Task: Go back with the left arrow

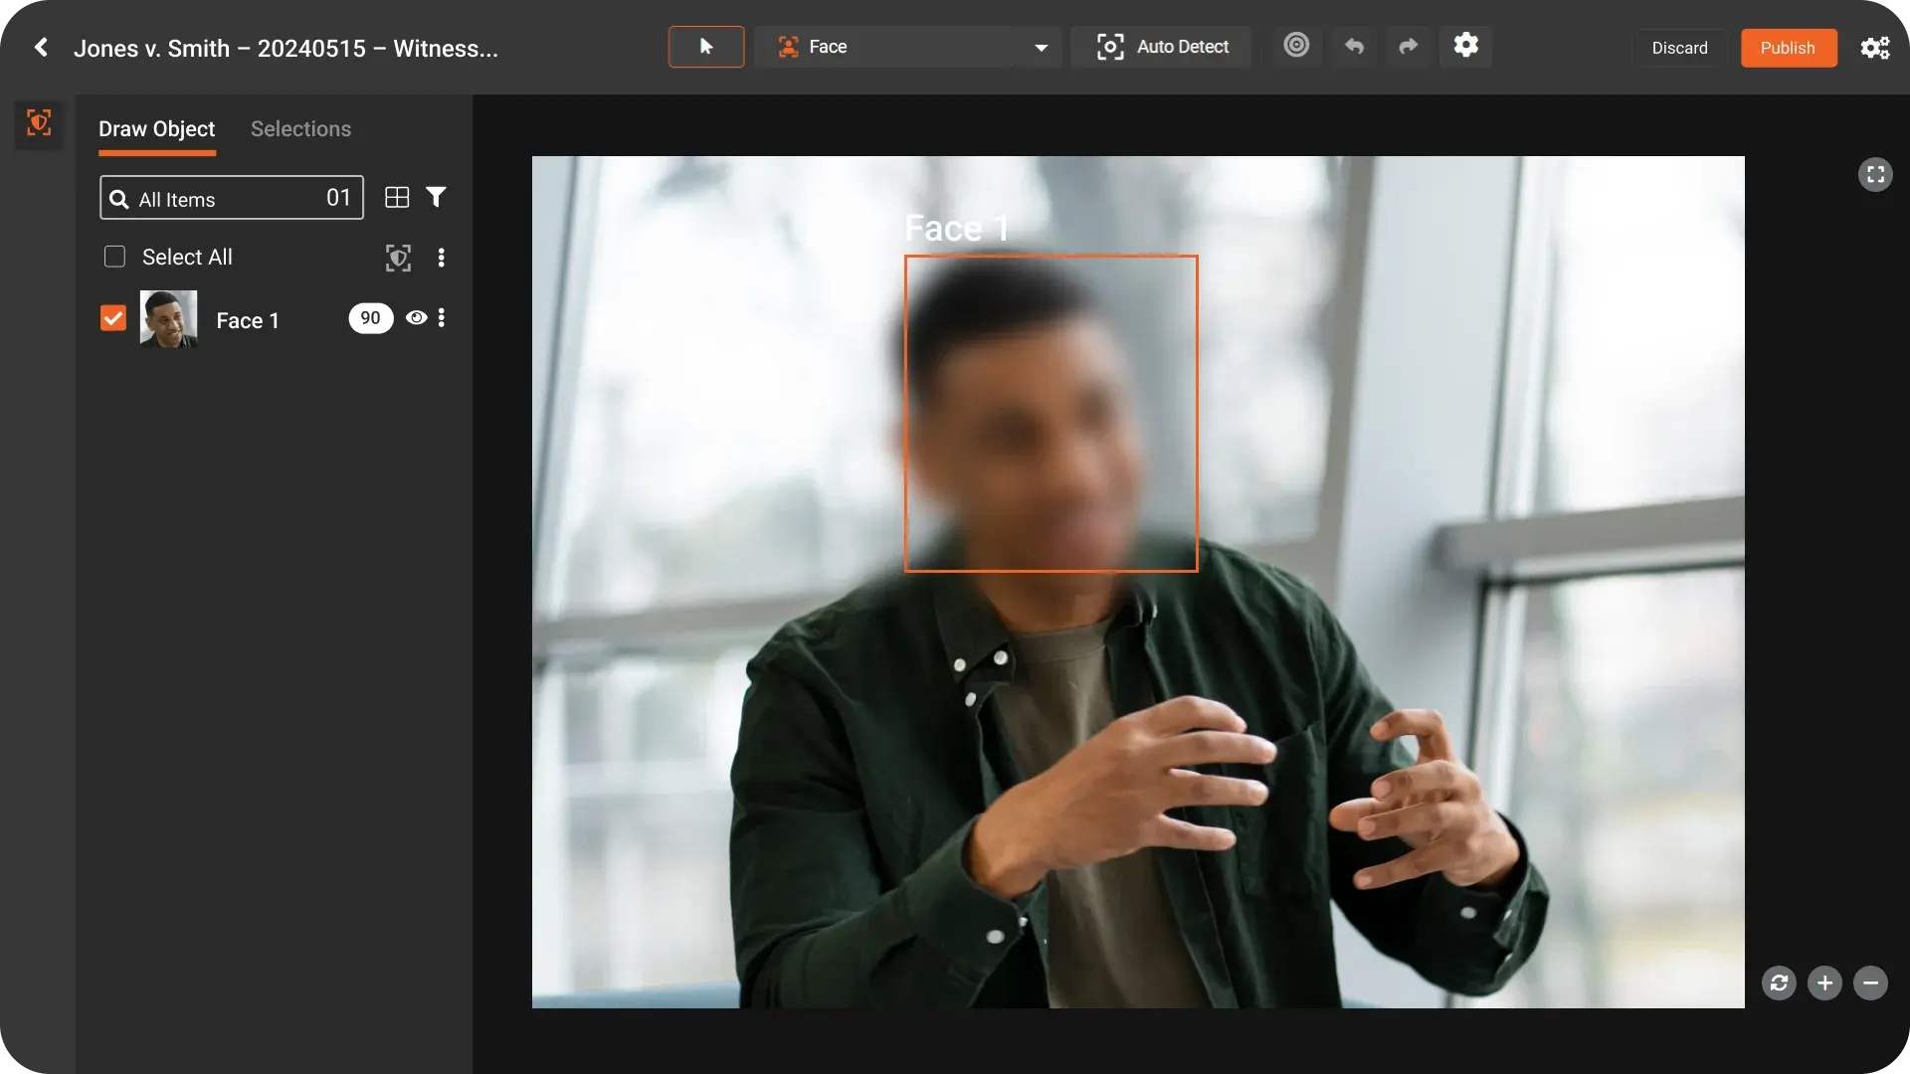Action: pyautogui.click(x=41, y=48)
